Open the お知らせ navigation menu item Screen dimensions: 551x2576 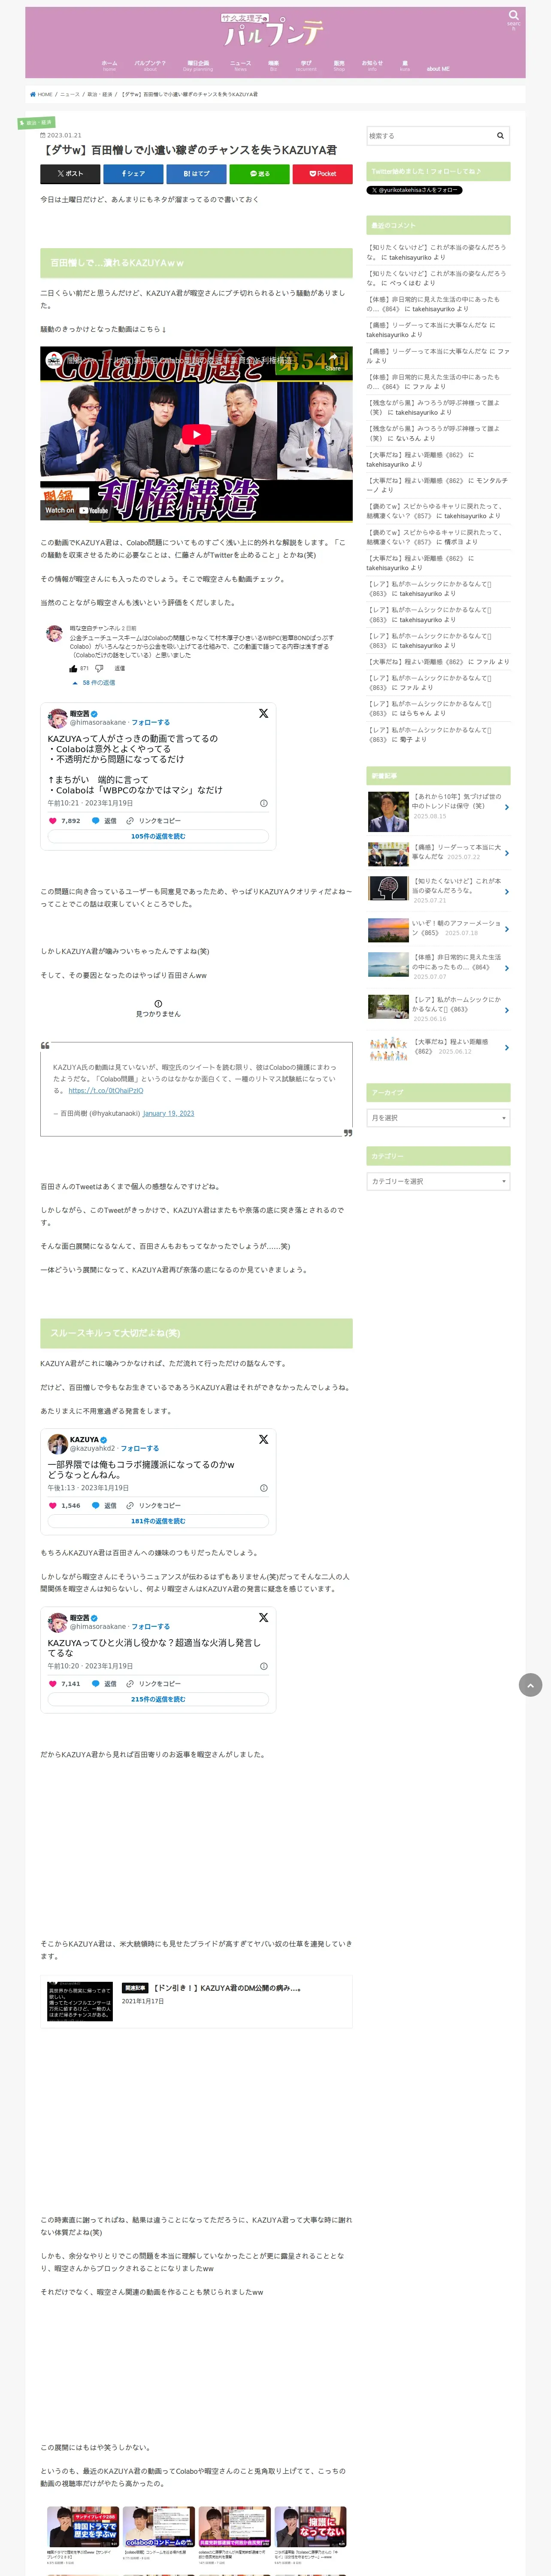click(x=372, y=65)
